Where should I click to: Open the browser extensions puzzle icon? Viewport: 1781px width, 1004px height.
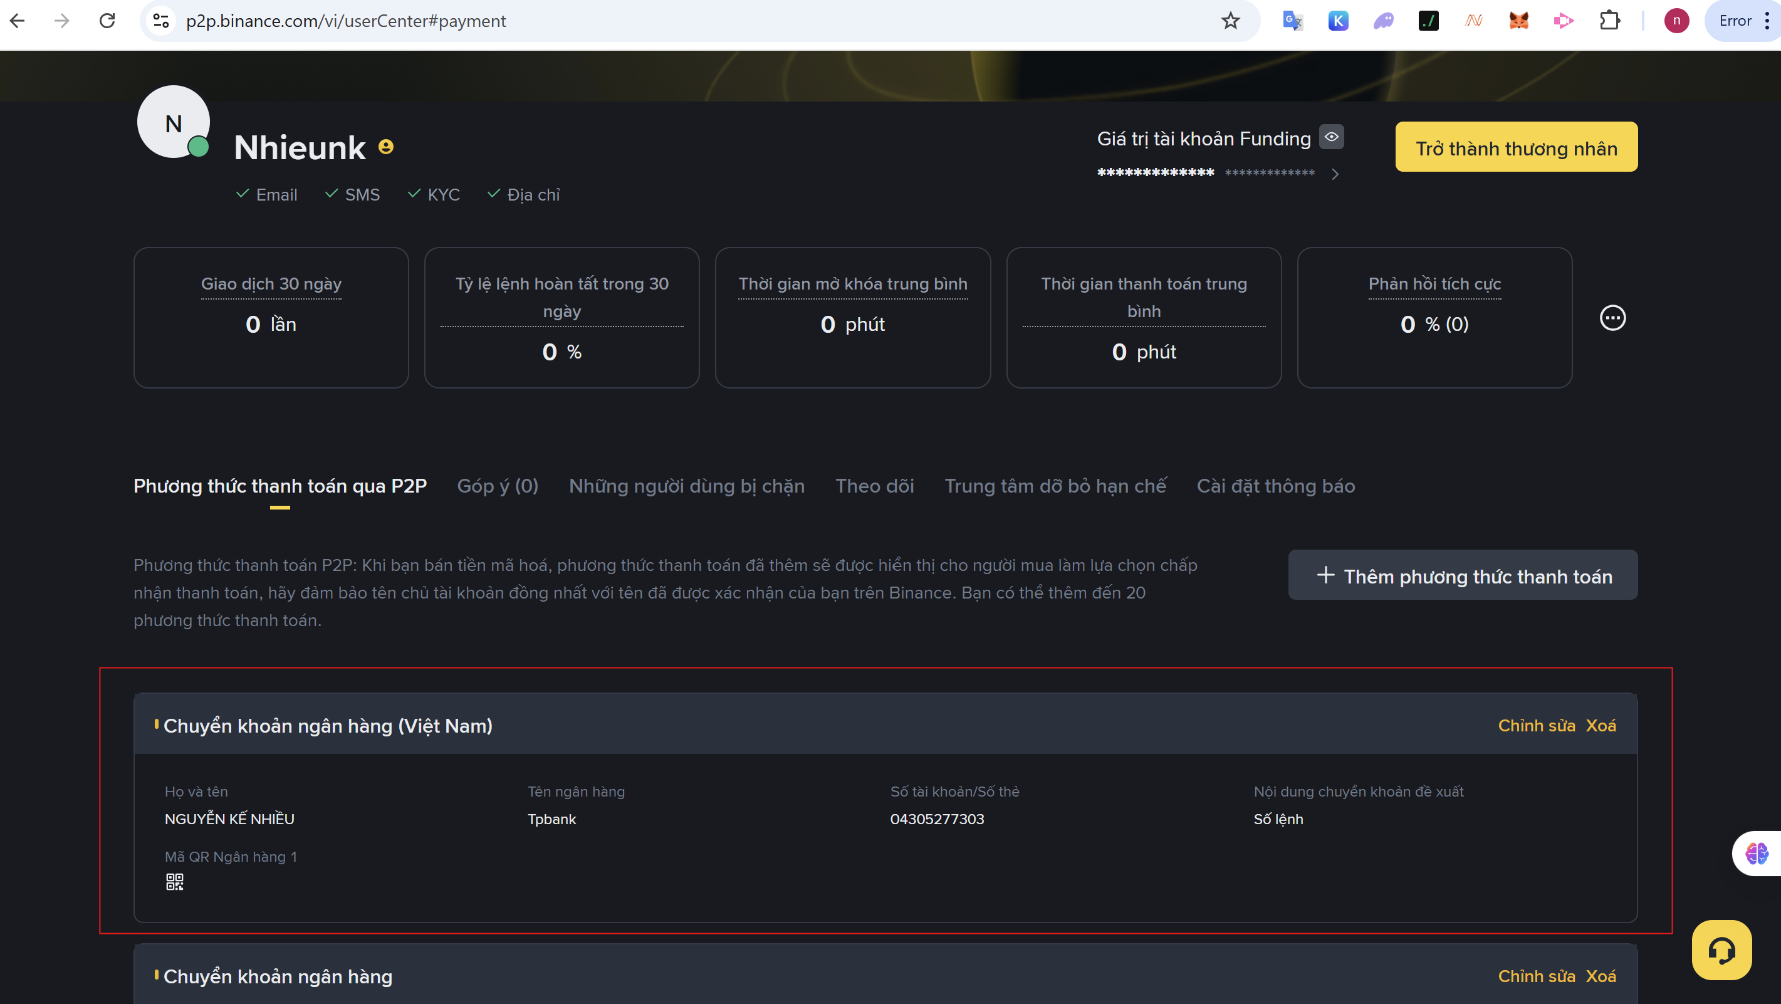click(1609, 21)
